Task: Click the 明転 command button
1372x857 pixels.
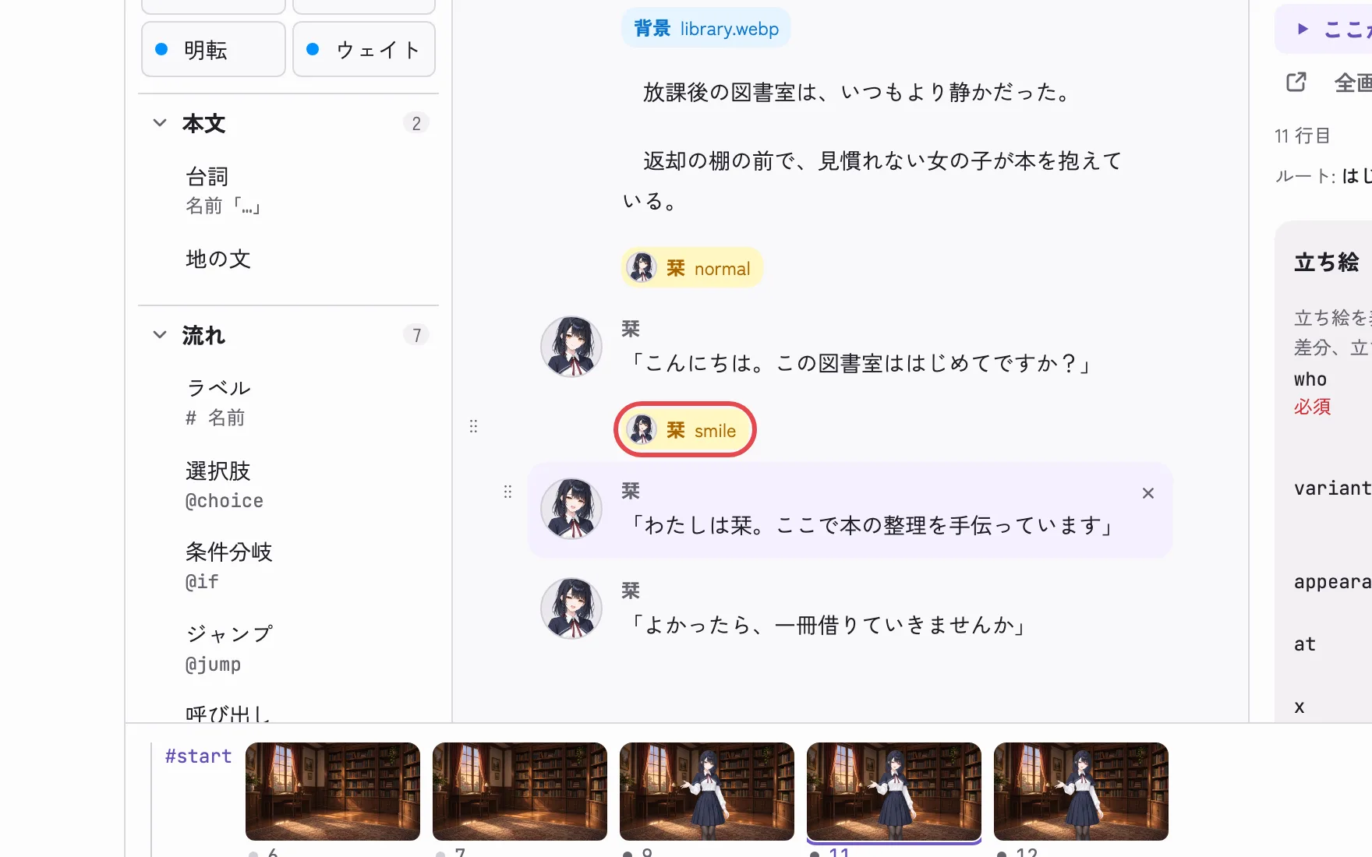Action: click(213, 50)
